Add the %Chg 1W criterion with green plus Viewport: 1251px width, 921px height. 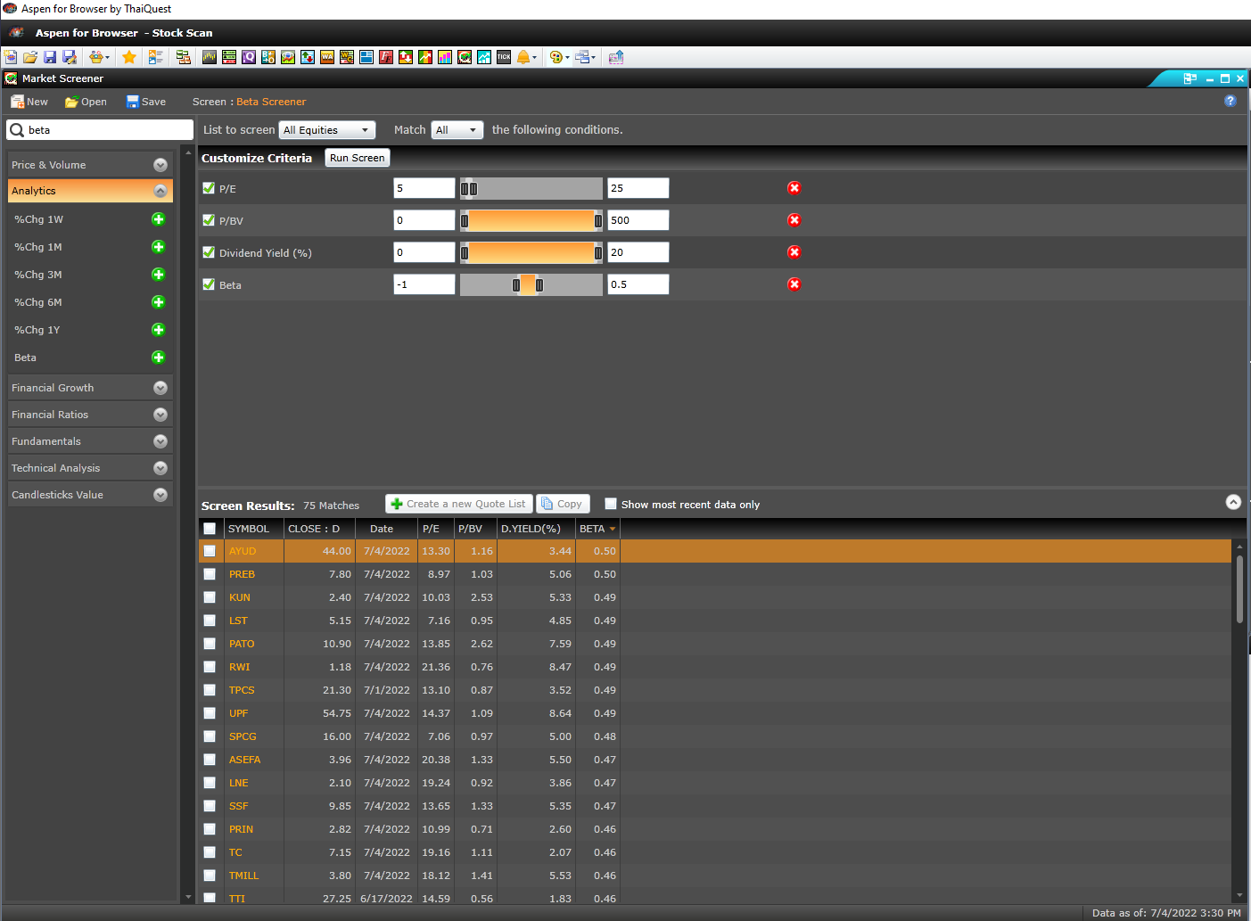[158, 219]
